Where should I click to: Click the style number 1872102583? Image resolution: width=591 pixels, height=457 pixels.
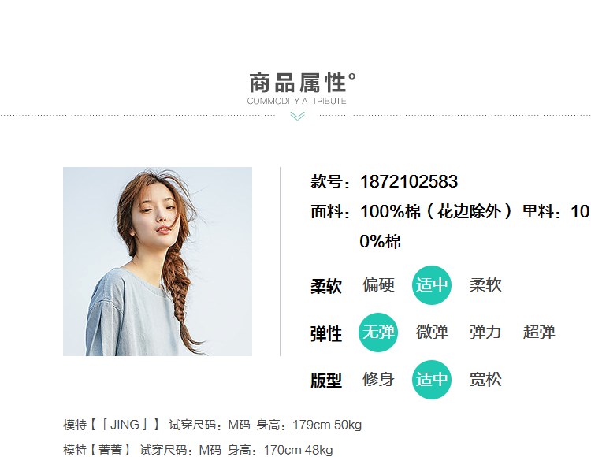pos(409,181)
